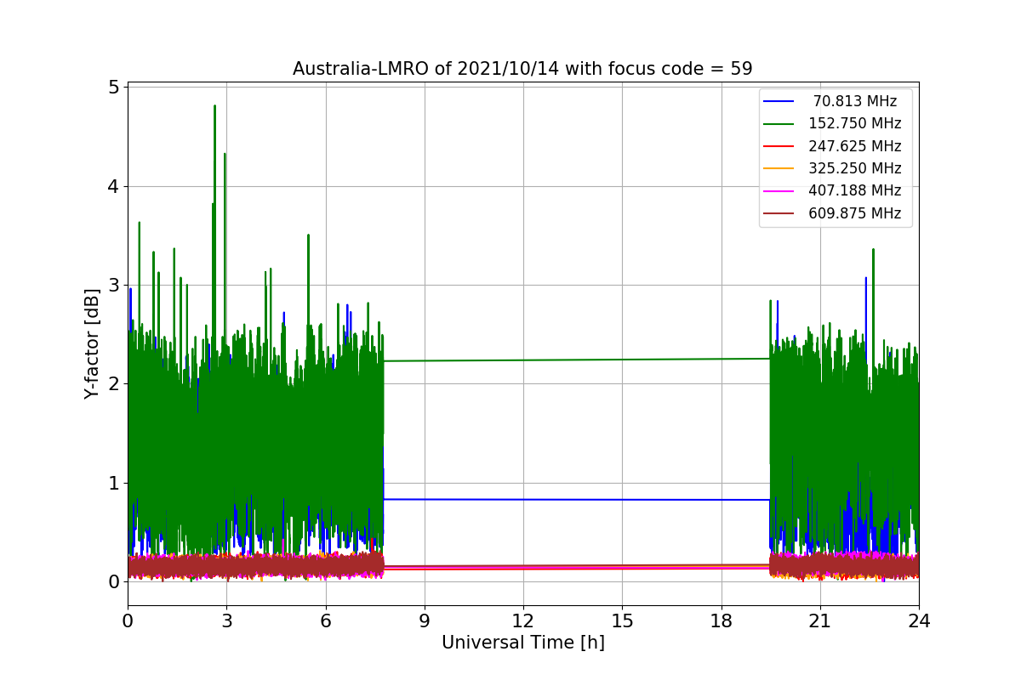Select the 247.625 MHz legend label
Viewport: 1021px width, 680px height.
click(855, 146)
